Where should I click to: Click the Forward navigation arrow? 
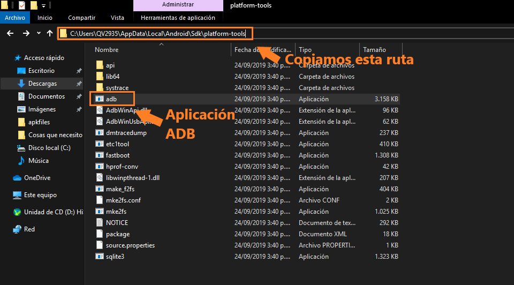[x=26, y=33]
